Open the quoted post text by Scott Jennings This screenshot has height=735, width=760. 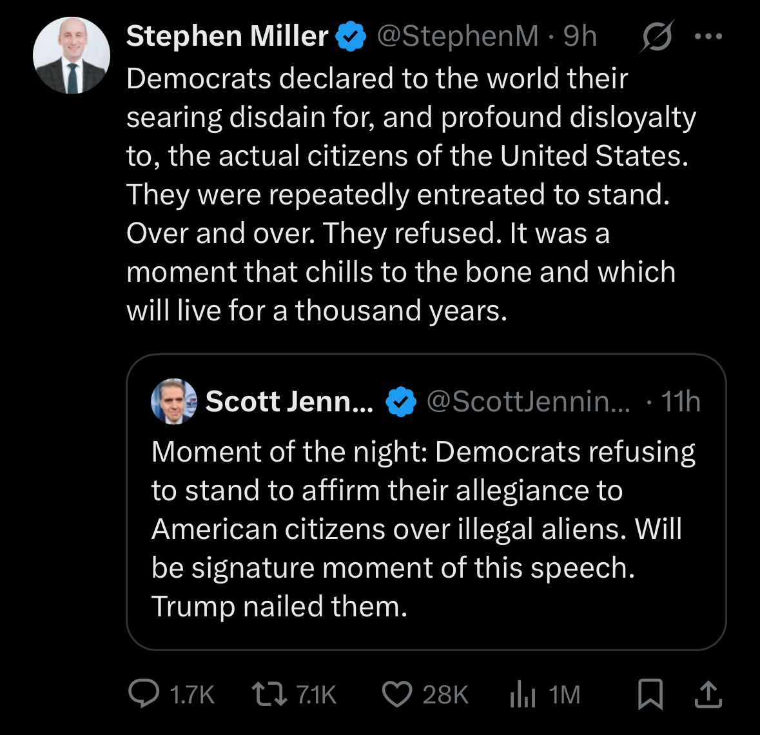click(422, 529)
